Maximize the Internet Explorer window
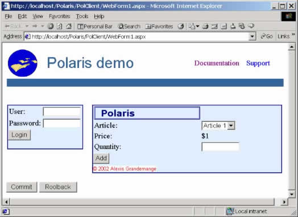The image size is (298, 217). pyautogui.click(x=283, y=6)
